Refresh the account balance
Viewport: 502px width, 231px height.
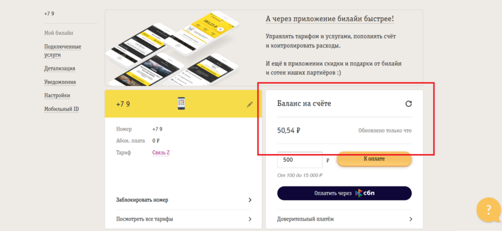409,104
